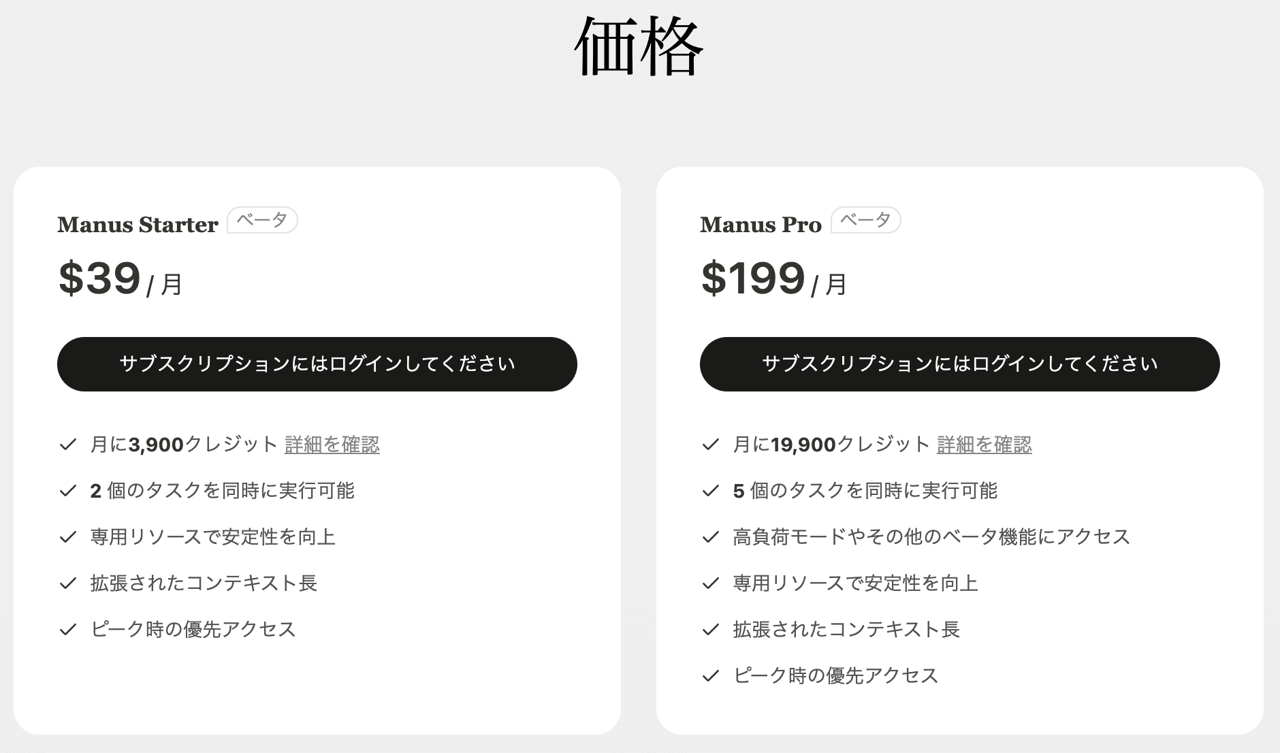Click the Manus Starter plan title

(x=138, y=225)
